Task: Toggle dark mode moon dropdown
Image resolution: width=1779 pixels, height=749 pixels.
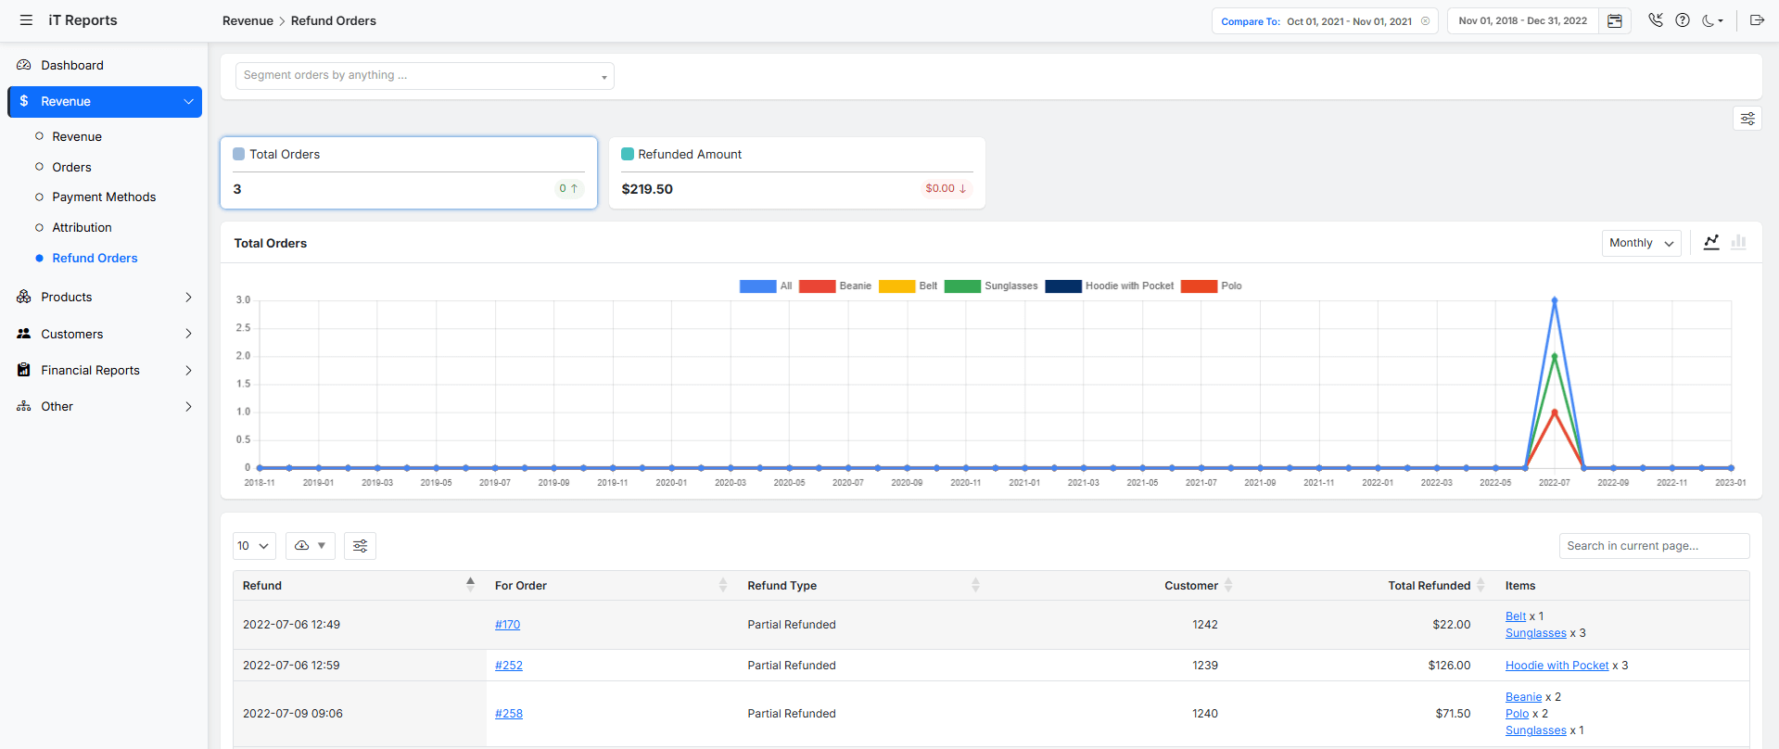Action: pyautogui.click(x=1711, y=20)
